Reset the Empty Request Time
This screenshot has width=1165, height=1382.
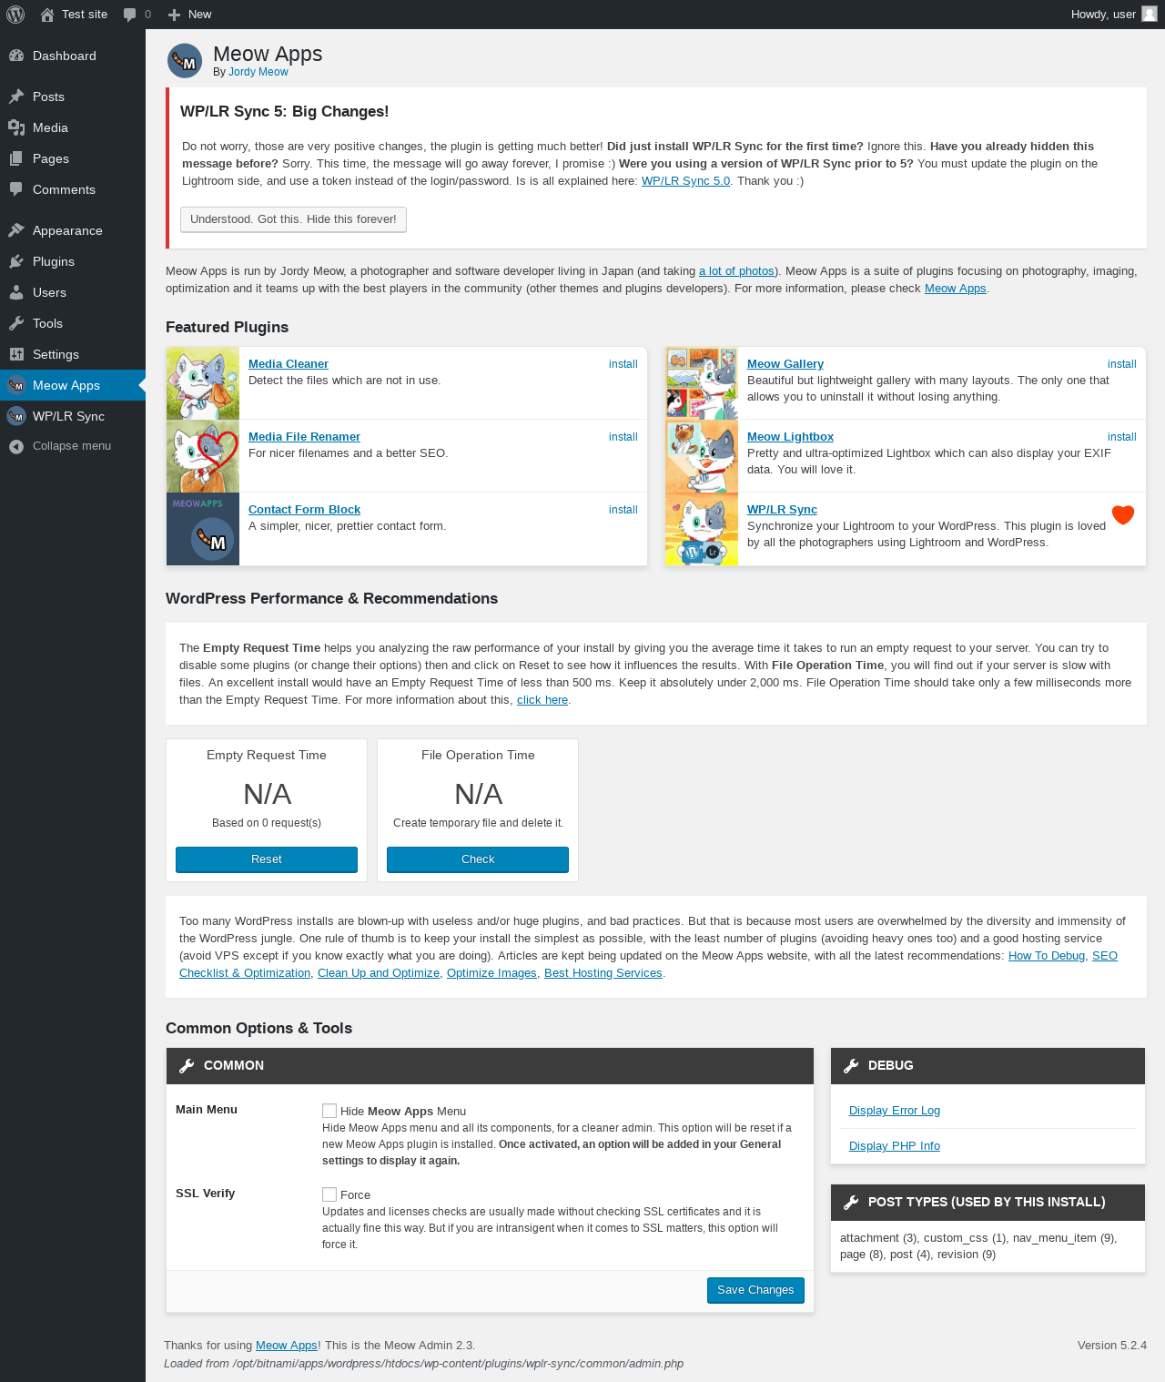(x=267, y=859)
